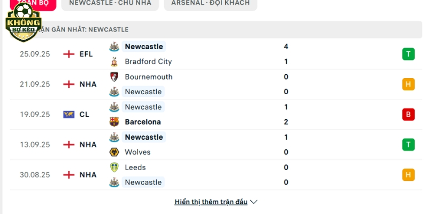This screenshot has height=214, width=428.
Task: Switch to Newcastle - Chủ Nhà tab
Action: pyautogui.click(x=110, y=4)
